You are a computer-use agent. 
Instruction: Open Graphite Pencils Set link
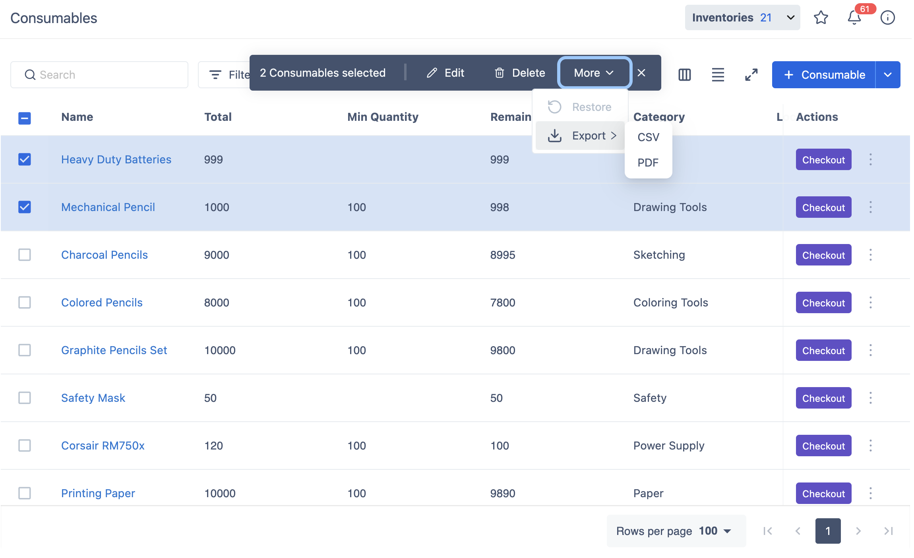114,350
